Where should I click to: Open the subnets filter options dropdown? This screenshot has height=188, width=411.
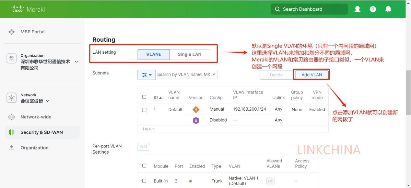point(147,75)
